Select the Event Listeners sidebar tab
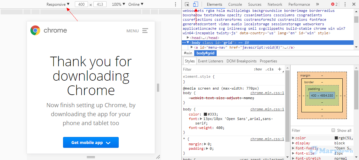This screenshot has height=160, width=359. pyautogui.click(x=211, y=61)
